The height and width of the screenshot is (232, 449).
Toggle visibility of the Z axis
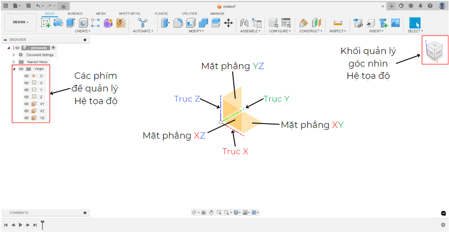click(26, 97)
